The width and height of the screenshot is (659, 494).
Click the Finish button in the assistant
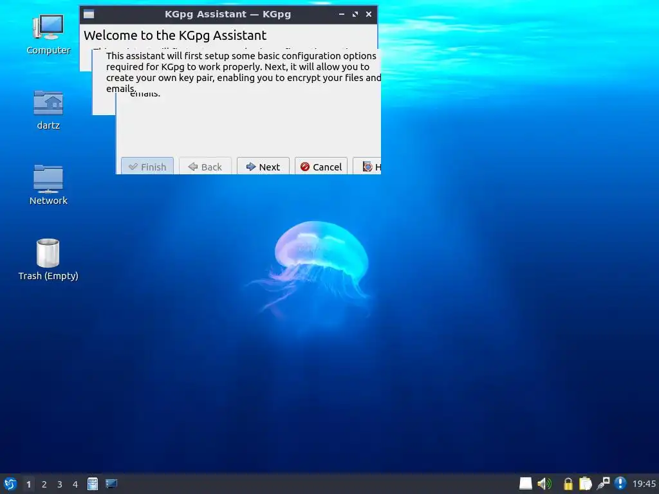pyautogui.click(x=147, y=167)
